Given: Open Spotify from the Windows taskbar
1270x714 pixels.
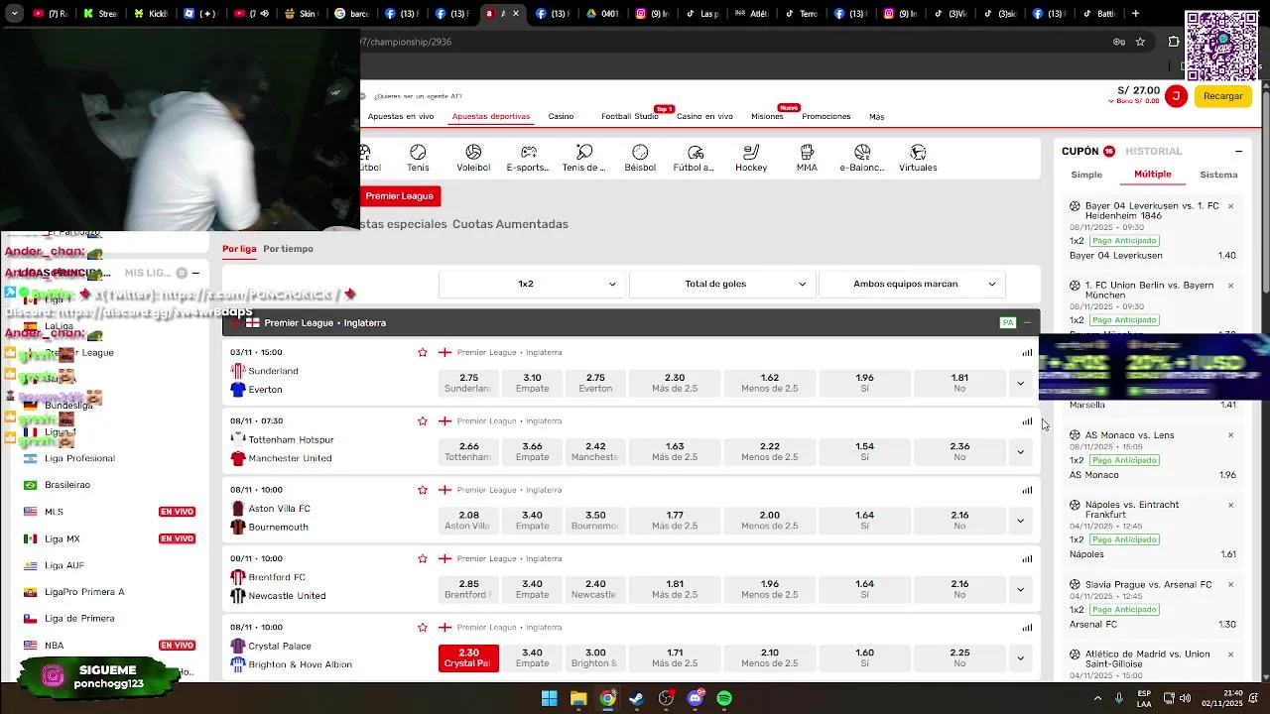Looking at the screenshot, I should pyautogui.click(x=724, y=698).
